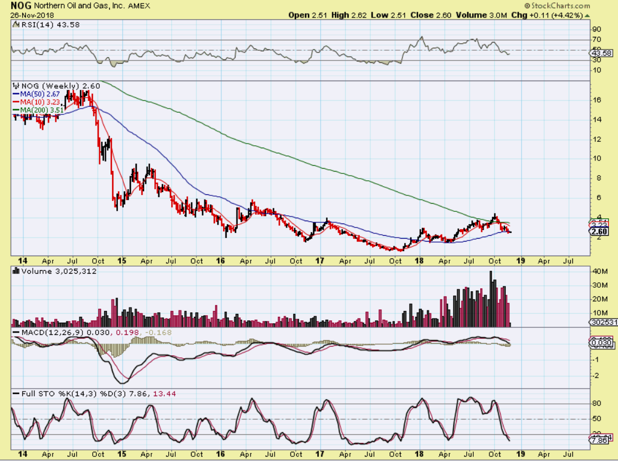
Task: Click the High 2.62 value
Action: pyautogui.click(x=349, y=15)
